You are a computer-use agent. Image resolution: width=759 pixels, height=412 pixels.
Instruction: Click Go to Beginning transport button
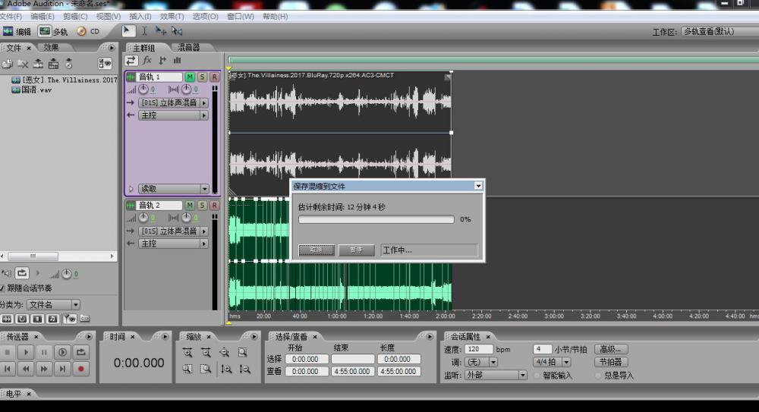click(x=8, y=369)
